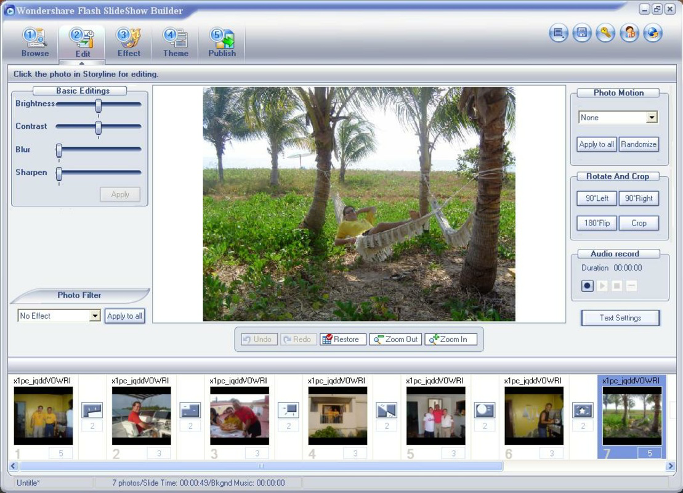Adjust the Sharpen slider
This screenshot has height=493, width=683.
click(59, 174)
